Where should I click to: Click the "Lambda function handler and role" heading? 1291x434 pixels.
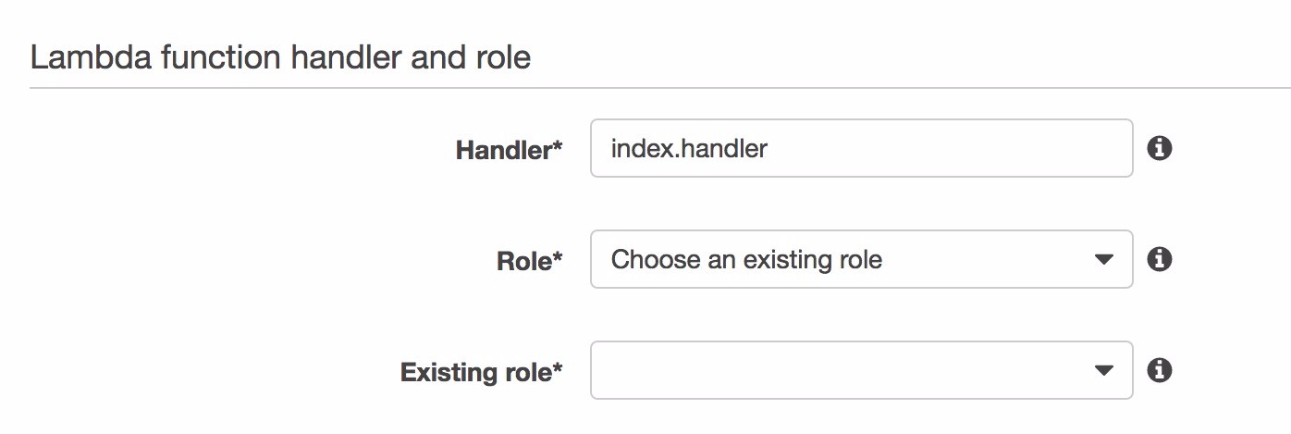280,58
